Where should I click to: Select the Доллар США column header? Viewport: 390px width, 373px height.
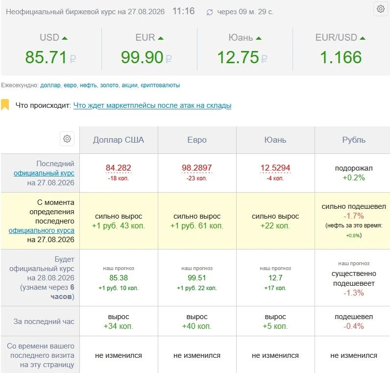click(x=119, y=140)
